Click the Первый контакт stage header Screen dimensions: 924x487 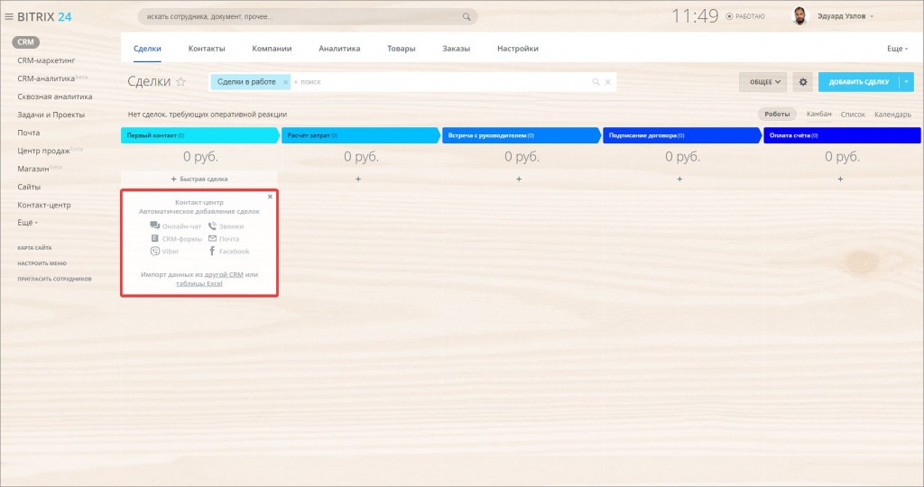click(x=199, y=135)
